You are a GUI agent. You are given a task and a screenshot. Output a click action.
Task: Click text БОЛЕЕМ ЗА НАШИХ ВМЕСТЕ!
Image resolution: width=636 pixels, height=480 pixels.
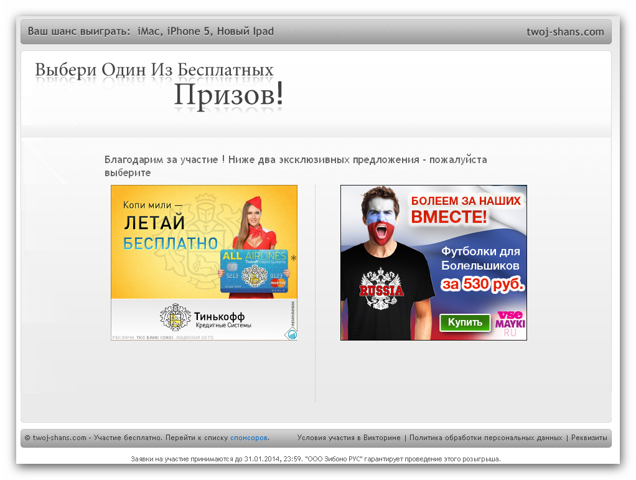tap(465, 210)
